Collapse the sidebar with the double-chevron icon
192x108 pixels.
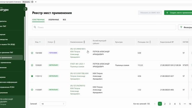click(25, 9)
